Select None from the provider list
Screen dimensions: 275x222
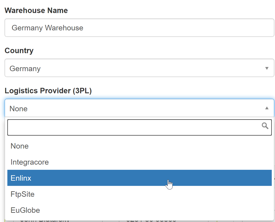pos(20,146)
